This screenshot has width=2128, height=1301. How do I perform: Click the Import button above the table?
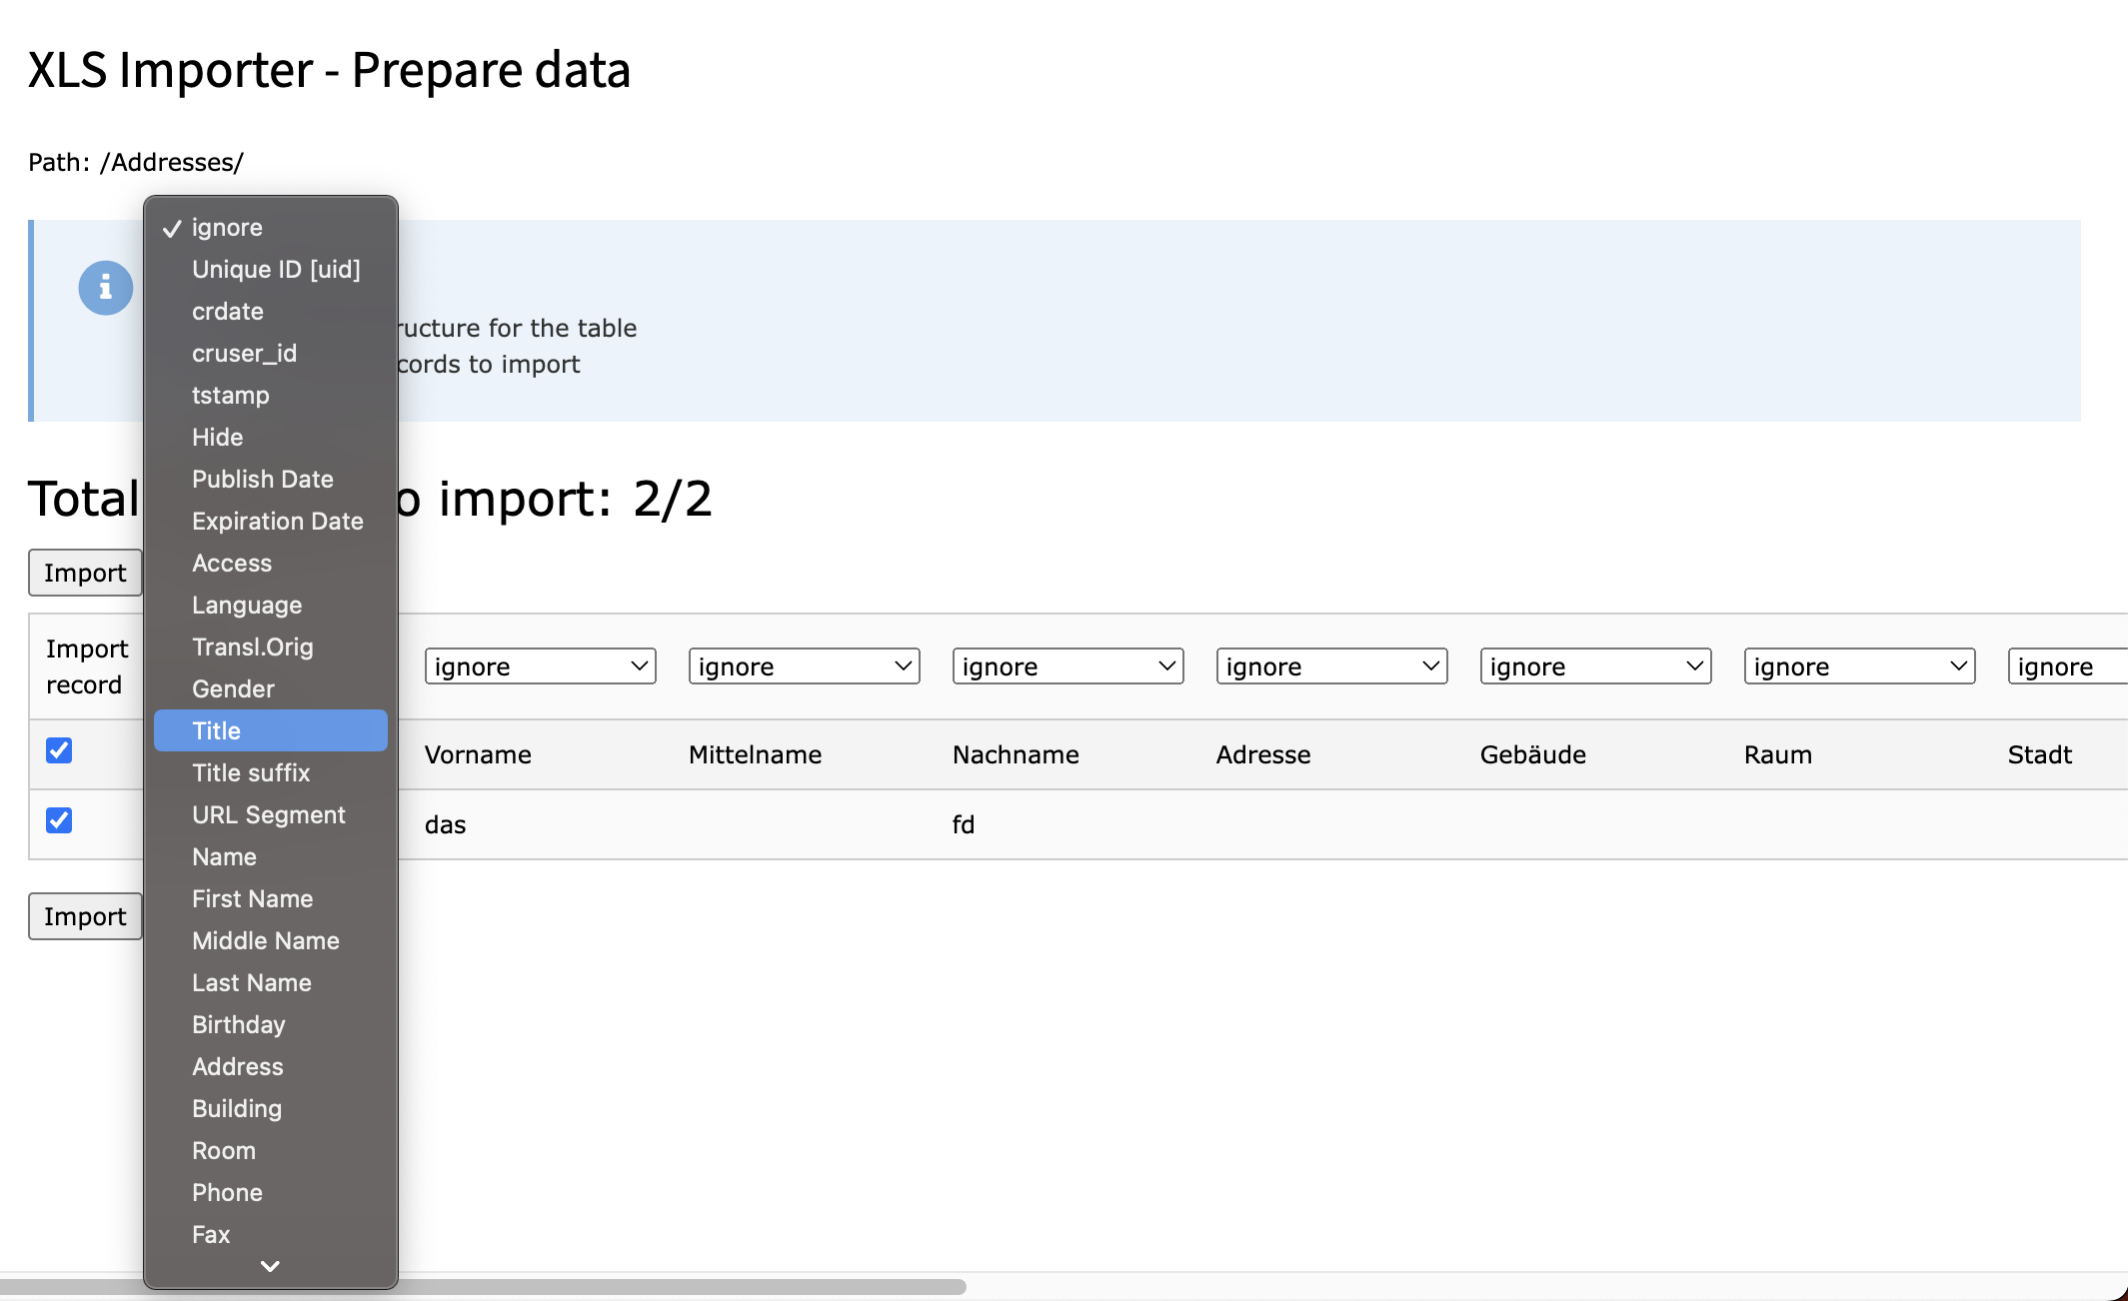point(85,573)
